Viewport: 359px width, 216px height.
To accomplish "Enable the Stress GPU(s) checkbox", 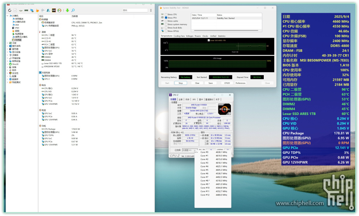I will click(166, 31).
